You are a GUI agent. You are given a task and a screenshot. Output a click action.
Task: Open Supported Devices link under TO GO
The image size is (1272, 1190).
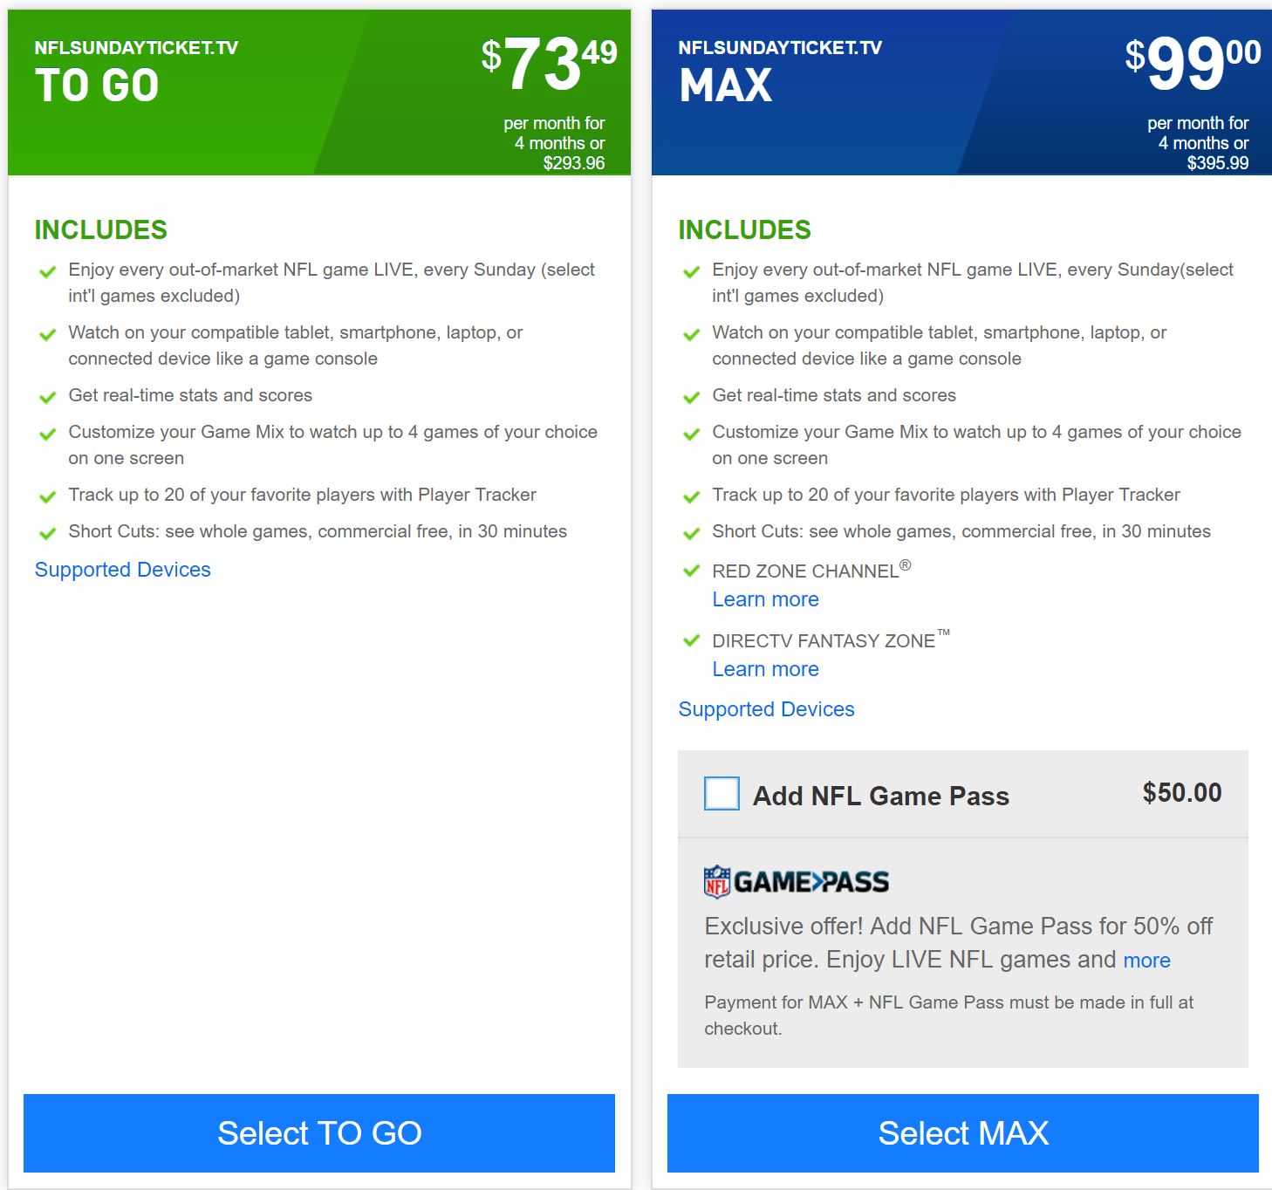pyautogui.click(x=123, y=570)
